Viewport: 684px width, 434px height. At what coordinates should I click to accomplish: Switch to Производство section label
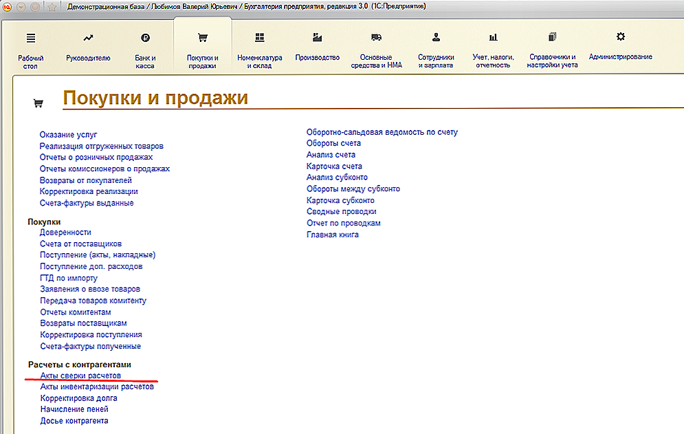tap(317, 58)
